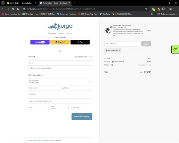
Task: Pay with PayPal button
Action: 60,42
